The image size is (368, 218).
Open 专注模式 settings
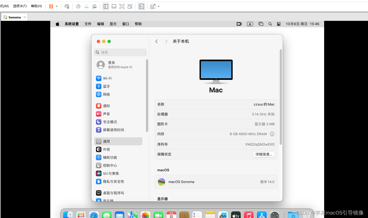click(118, 122)
